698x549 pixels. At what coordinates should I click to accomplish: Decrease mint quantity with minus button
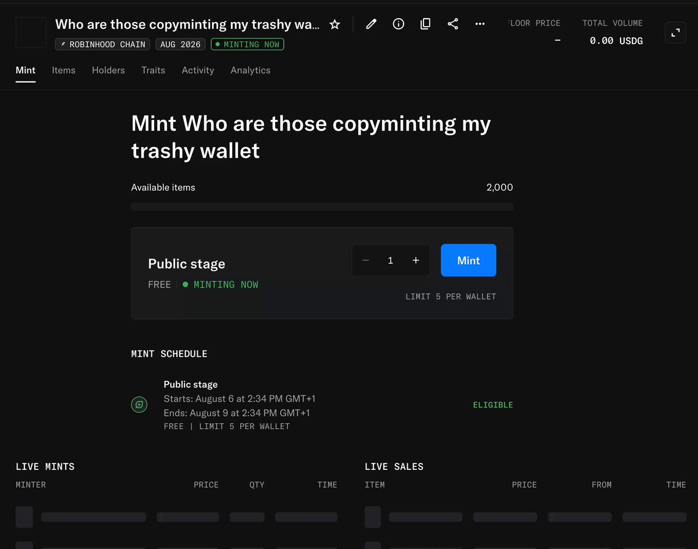(x=365, y=260)
